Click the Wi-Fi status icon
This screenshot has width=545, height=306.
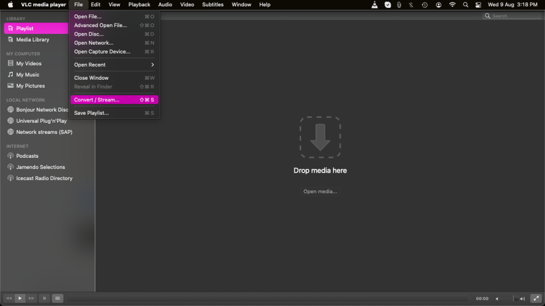click(452, 4)
